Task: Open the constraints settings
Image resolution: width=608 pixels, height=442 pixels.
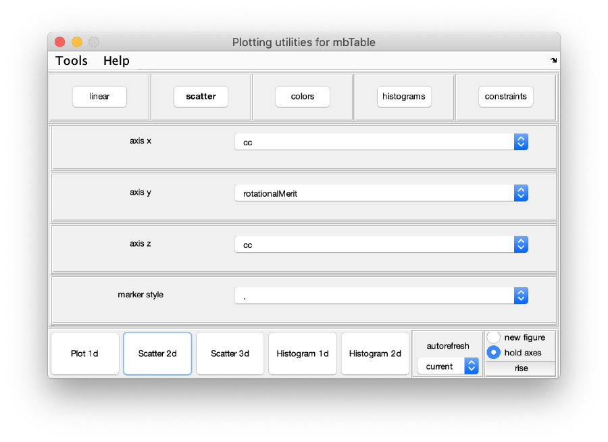Action: tap(505, 97)
